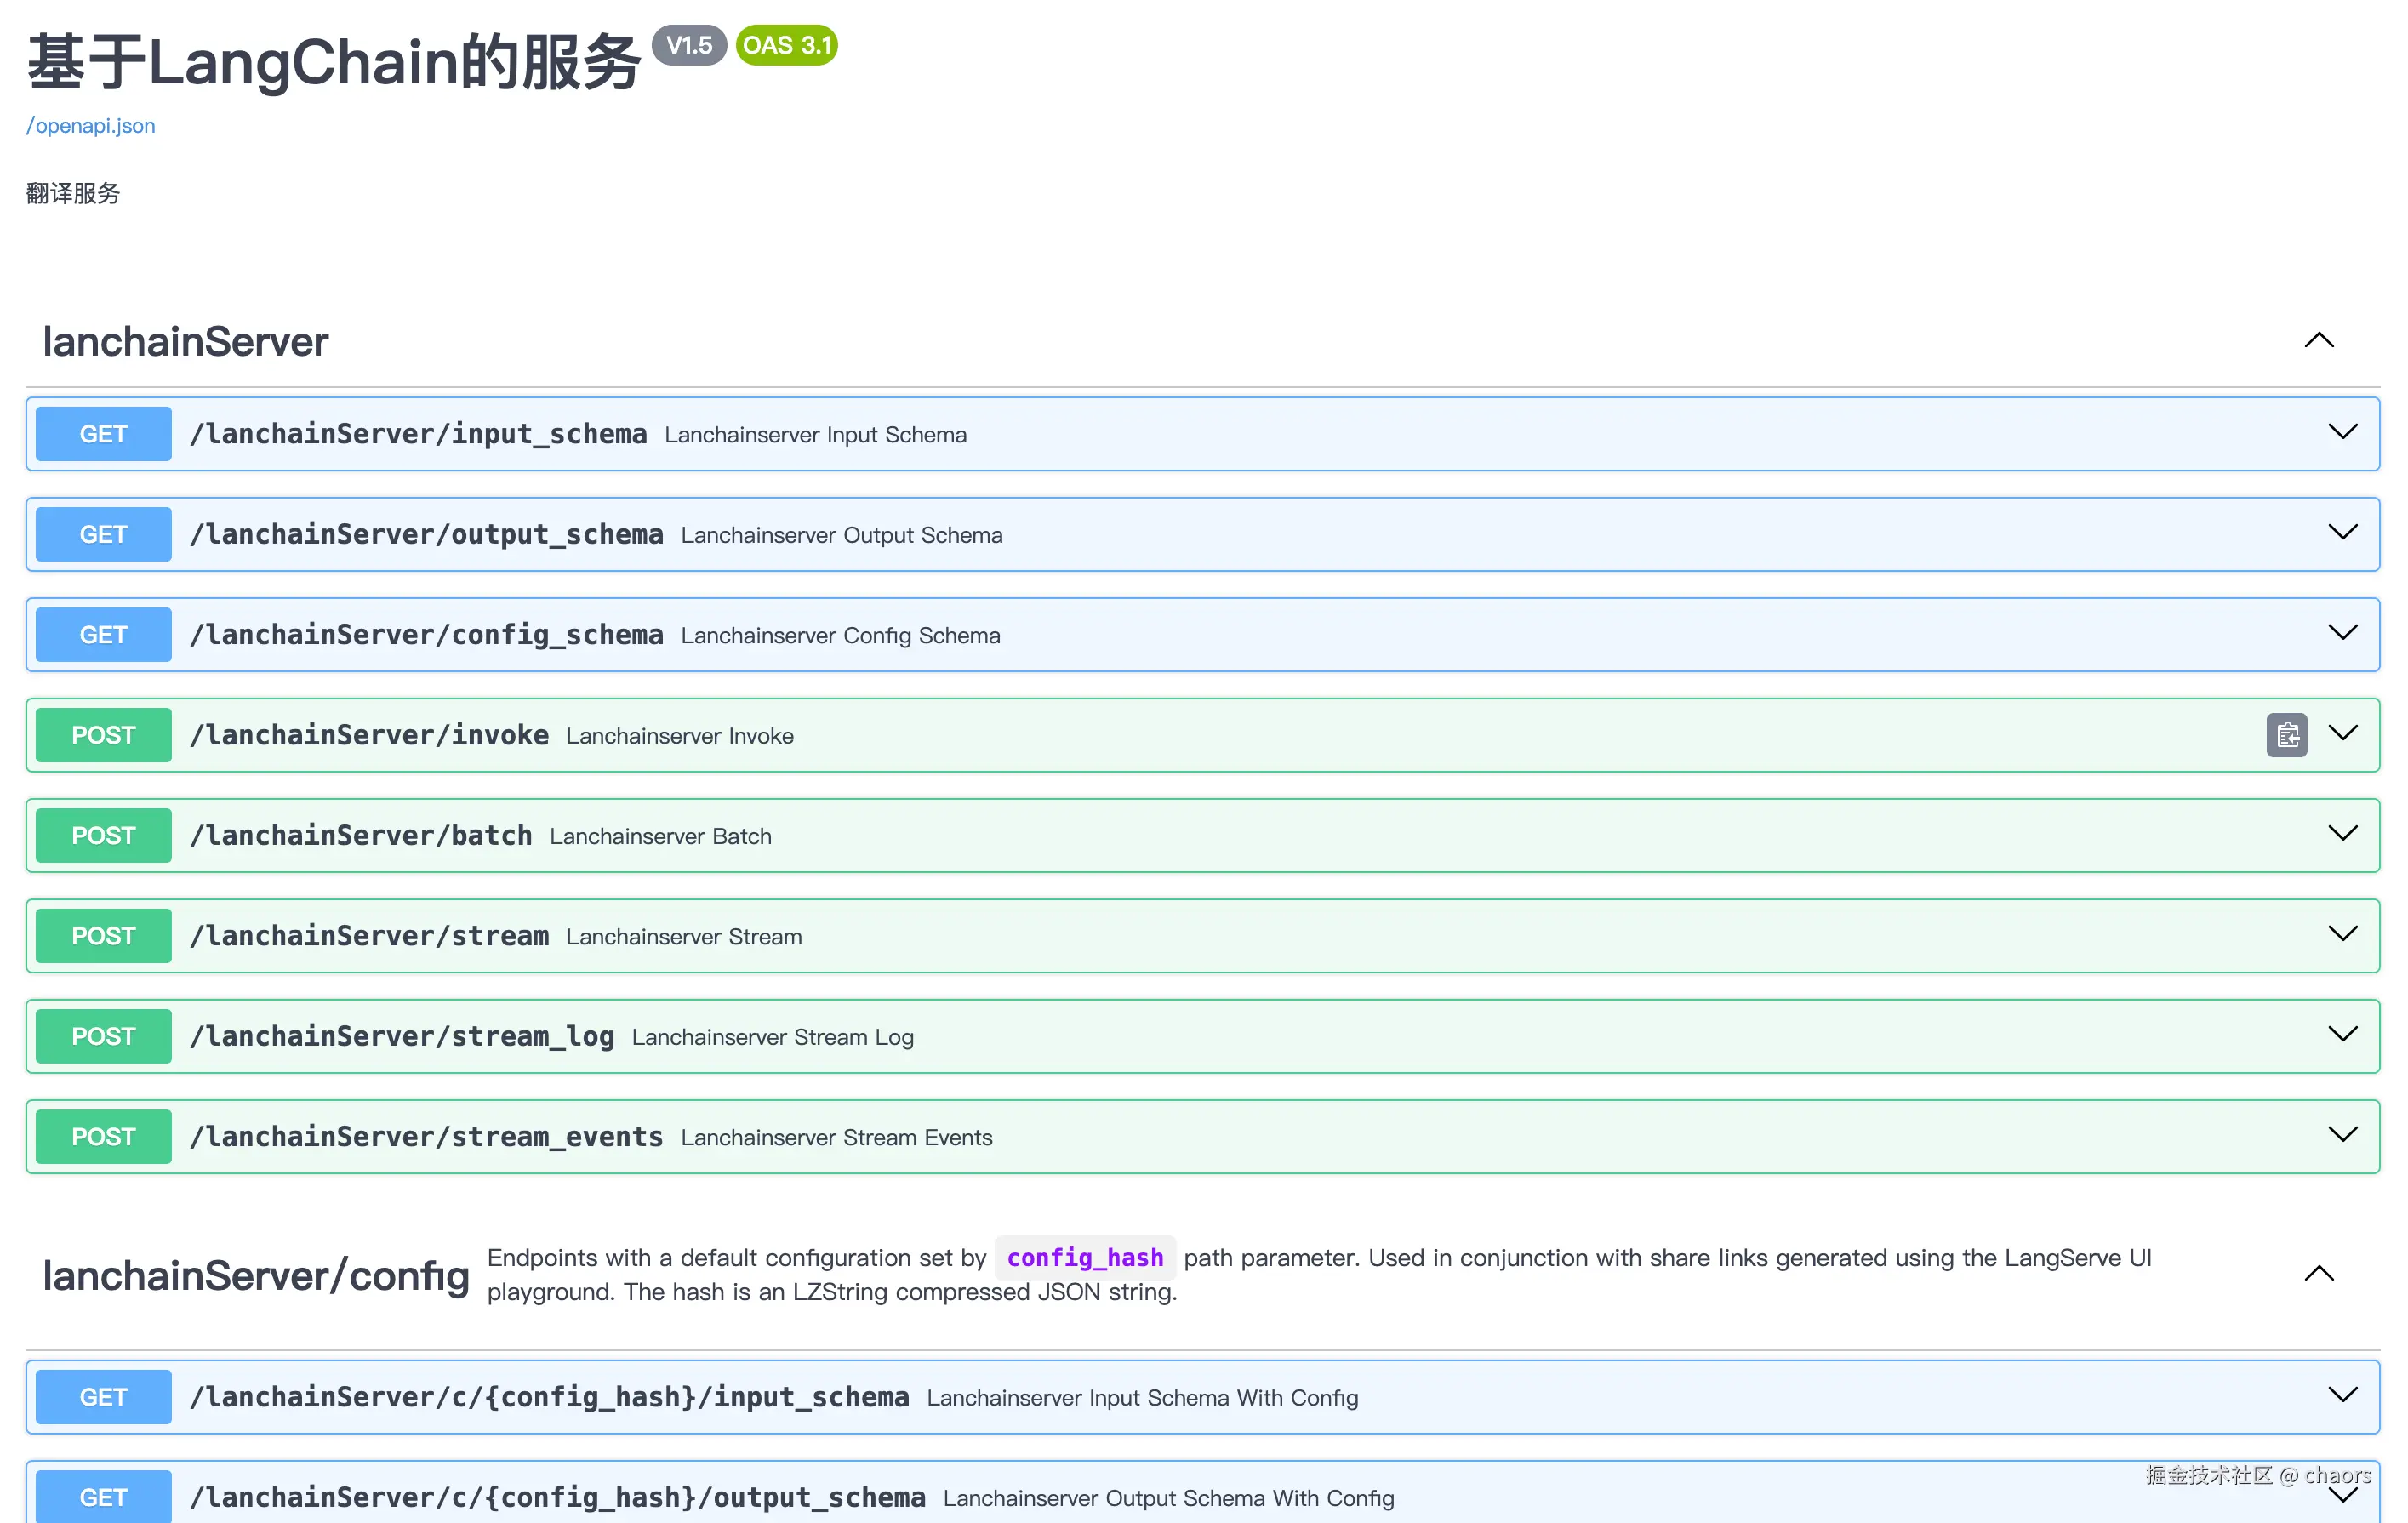Screen dimensions: 2408x1523
Task: Collapse the lanchainServer section
Action: coord(2318,341)
